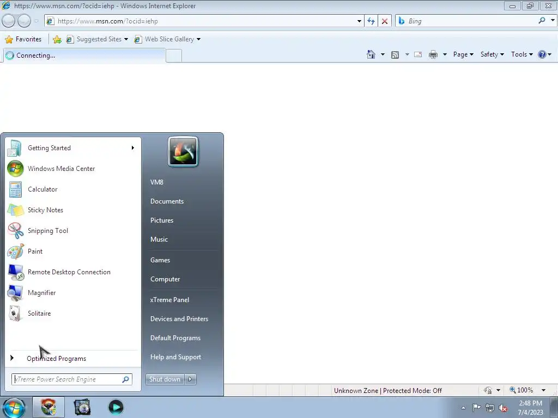Show hidden system tray icons
Screen dimensions: 558x418
click(x=463, y=408)
